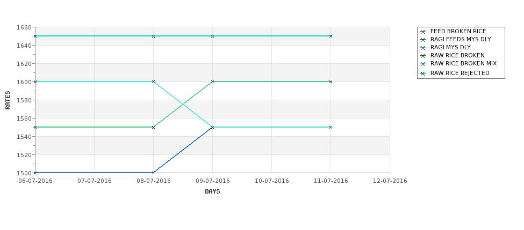Click RAW RICE REJECTED legend marker icon

point(423,73)
